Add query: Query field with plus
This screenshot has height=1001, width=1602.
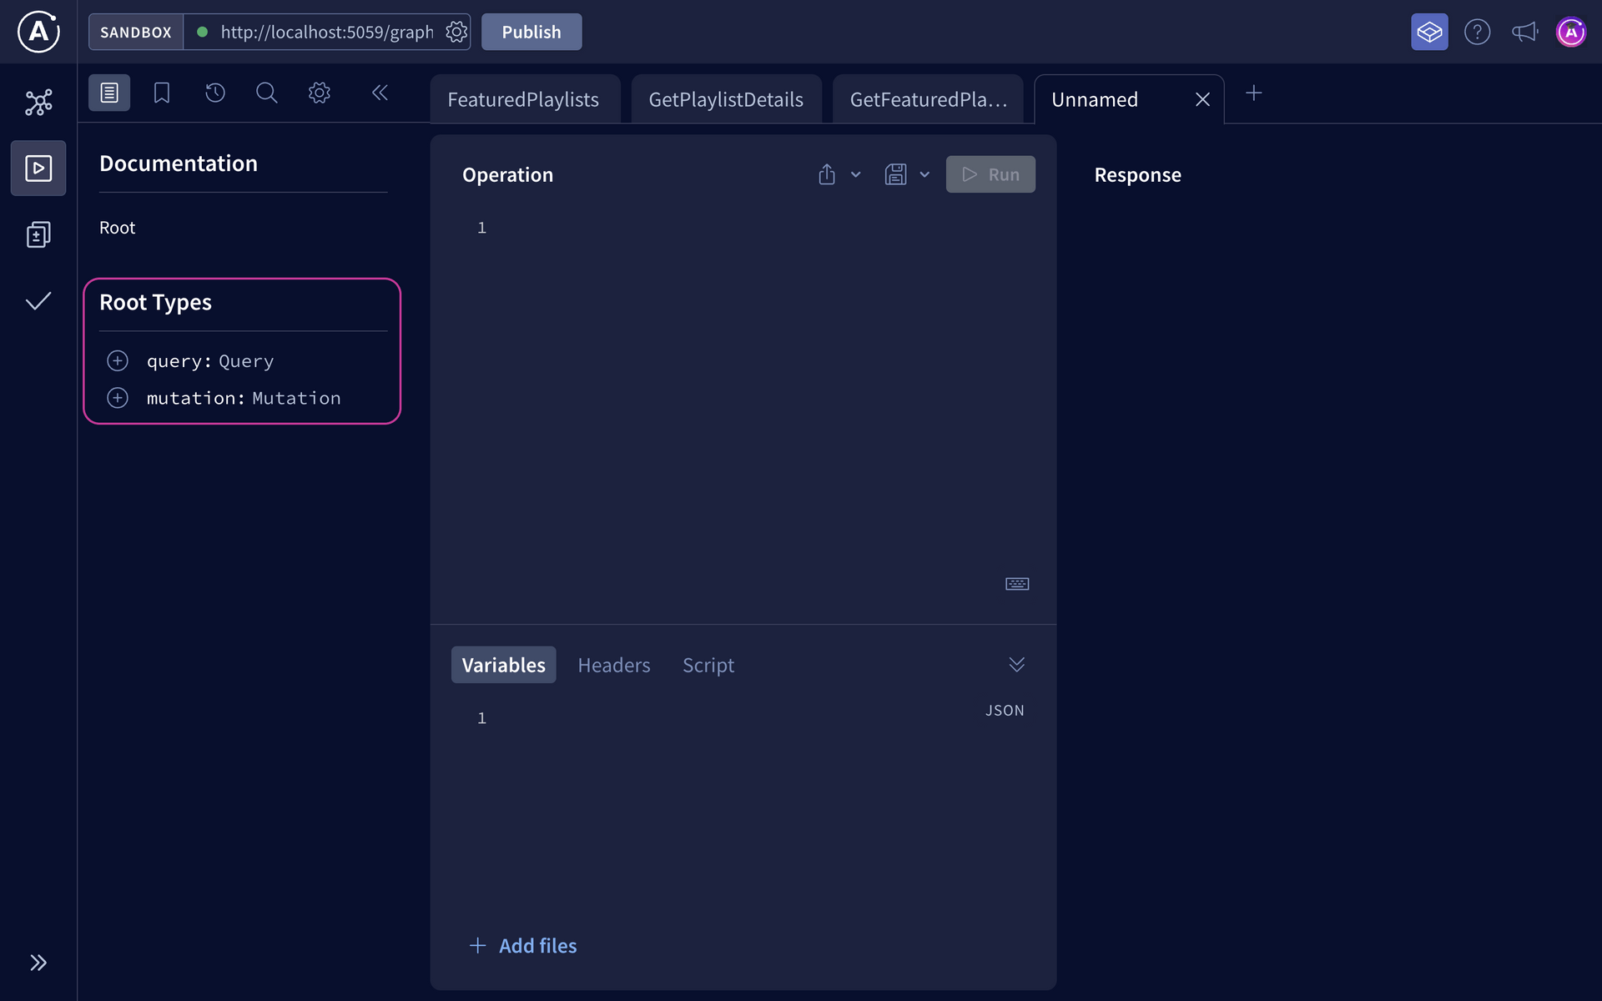(118, 361)
